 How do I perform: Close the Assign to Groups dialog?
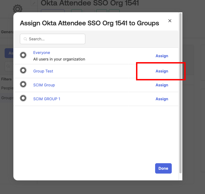pos(170,21)
